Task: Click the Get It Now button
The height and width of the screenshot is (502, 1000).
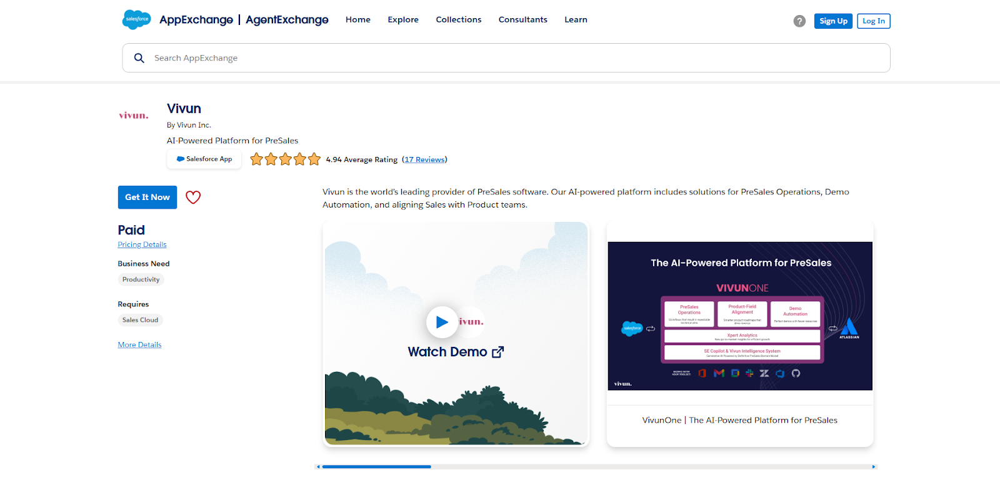Action: pyautogui.click(x=147, y=198)
